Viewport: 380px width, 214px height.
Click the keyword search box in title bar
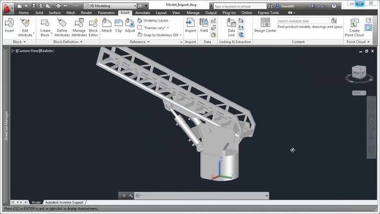(x=240, y=7)
